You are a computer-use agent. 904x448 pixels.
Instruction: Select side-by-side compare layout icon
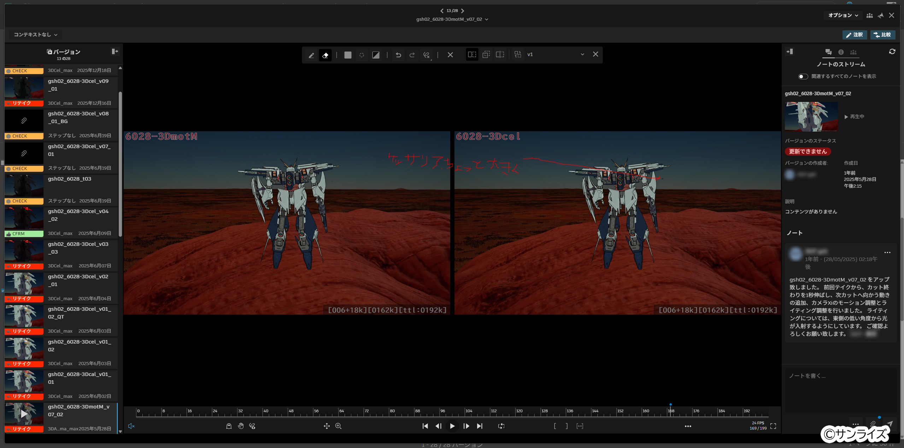[x=472, y=55]
